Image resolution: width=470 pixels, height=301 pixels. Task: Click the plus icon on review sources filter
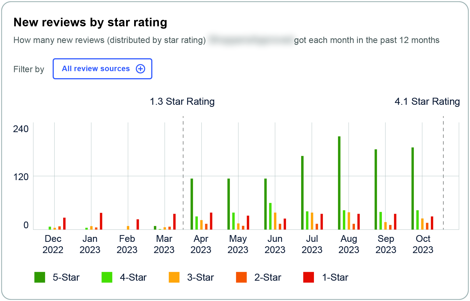141,69
